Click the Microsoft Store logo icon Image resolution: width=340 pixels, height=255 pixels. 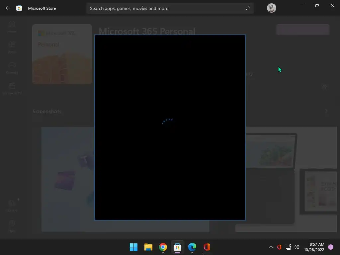click(19, 8)
